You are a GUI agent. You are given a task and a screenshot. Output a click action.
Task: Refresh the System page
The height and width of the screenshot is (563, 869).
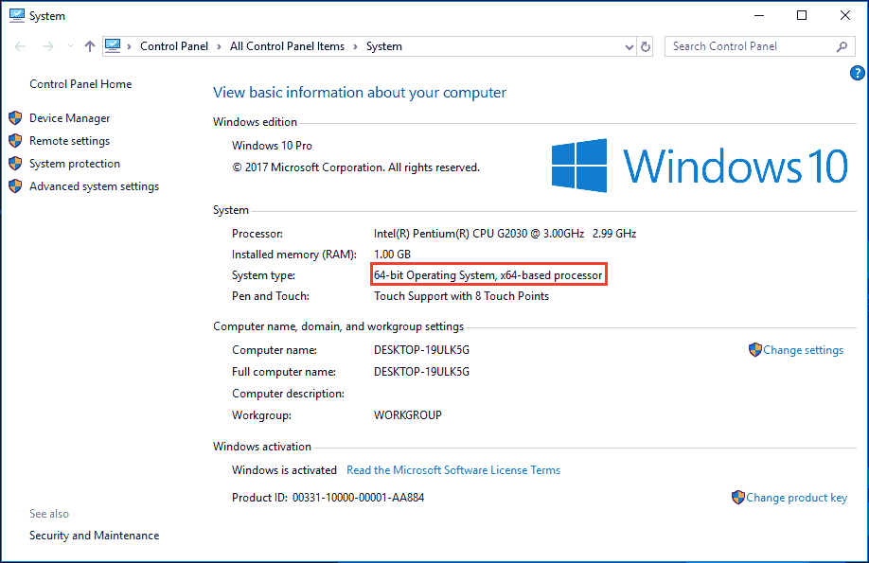[x=645, y=47]
